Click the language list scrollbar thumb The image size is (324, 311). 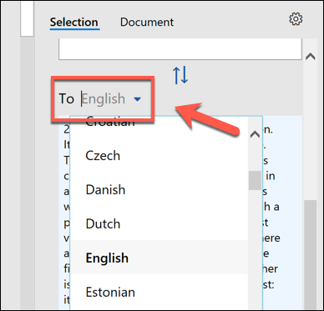click(255, 180)
